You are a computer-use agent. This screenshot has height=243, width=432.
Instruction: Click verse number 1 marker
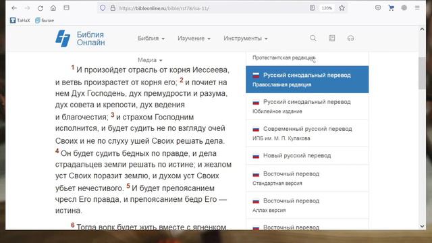coord(73,67)
